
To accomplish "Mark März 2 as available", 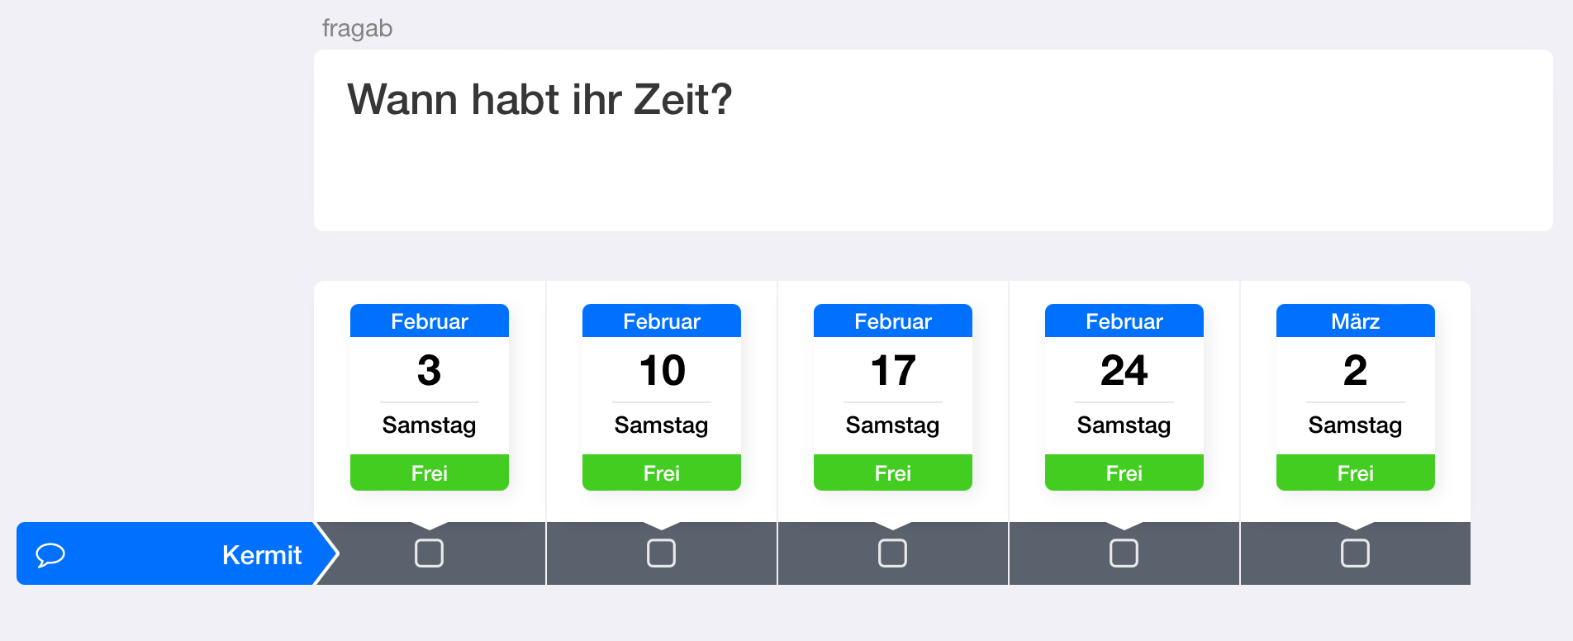I will pyautogui.click(x=1355, y=553).
